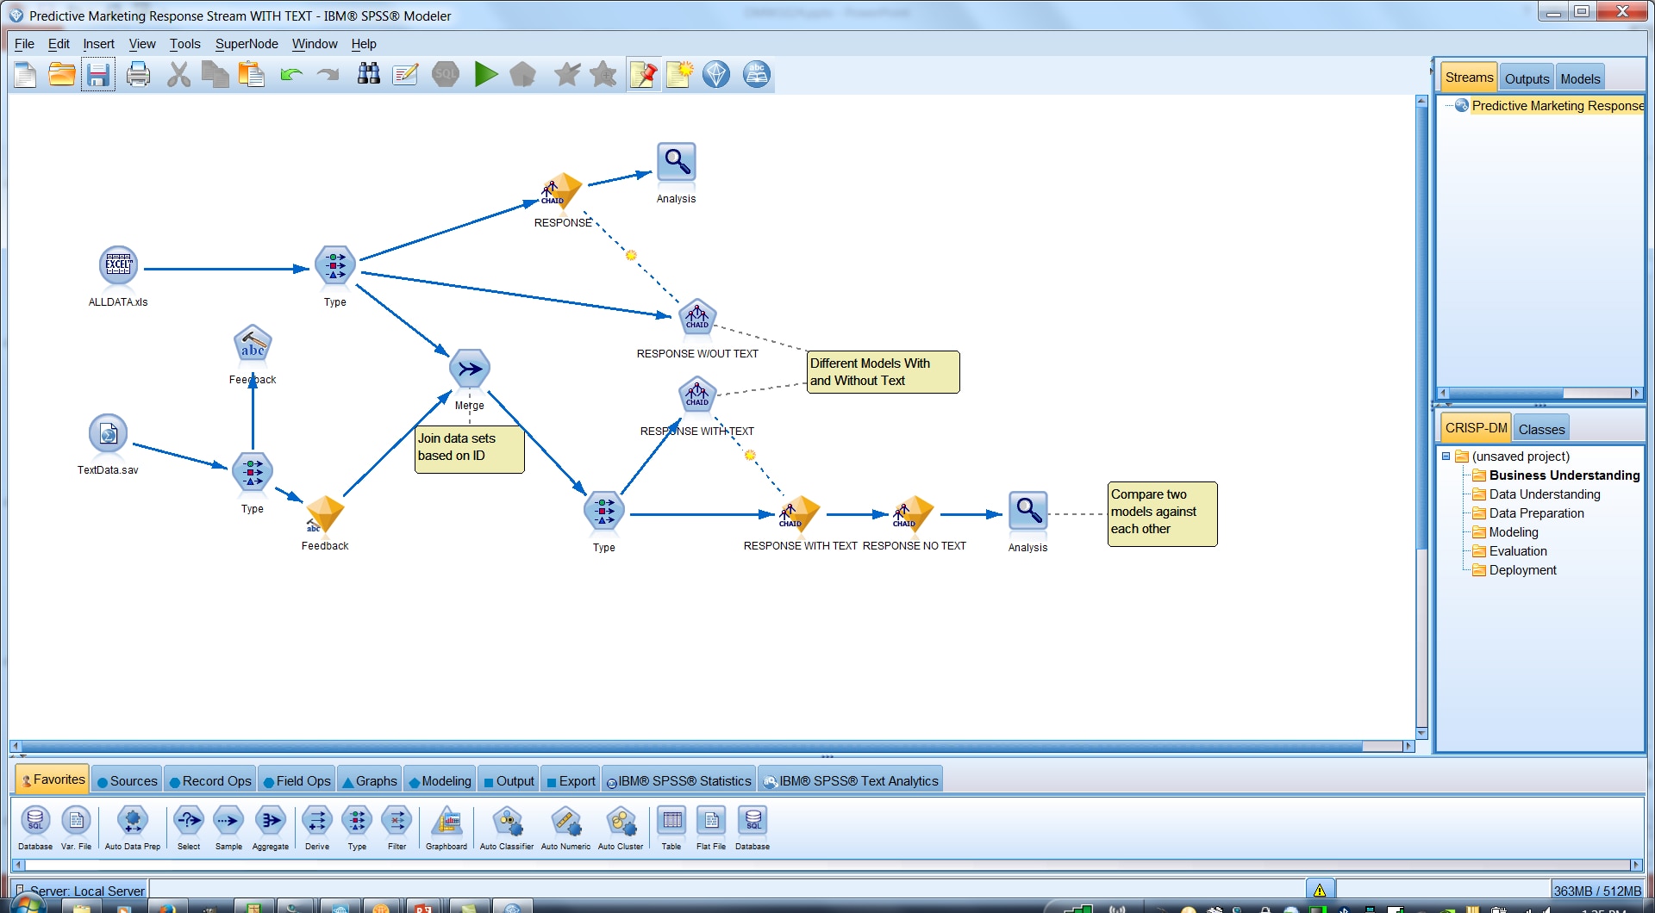The height and width of the screenshot is (913, 1655).
Task: Open the Insert menu
Action: (x=98, y=44)
